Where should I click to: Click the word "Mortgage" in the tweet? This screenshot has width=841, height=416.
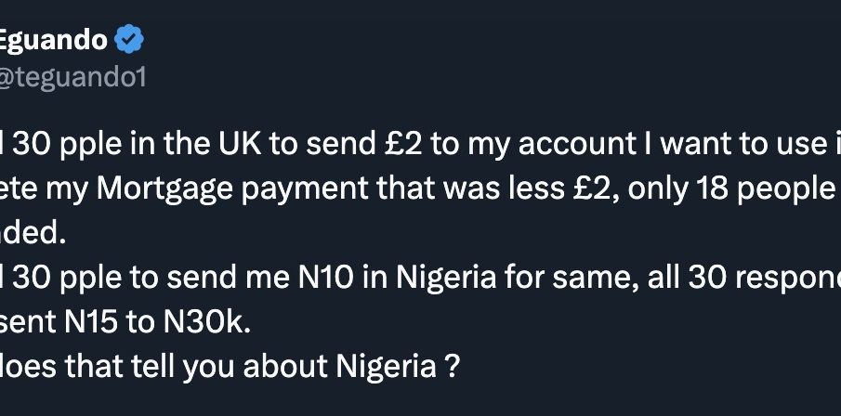pyautogui.click(x=159, y=189)
